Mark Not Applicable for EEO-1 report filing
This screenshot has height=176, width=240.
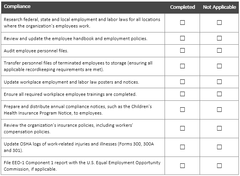point(219,166)
